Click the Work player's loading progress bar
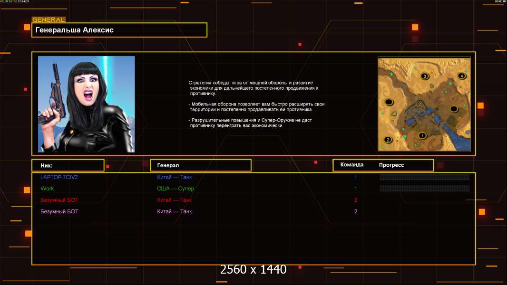This screenshot has width=507, height=285. [425, 189]
